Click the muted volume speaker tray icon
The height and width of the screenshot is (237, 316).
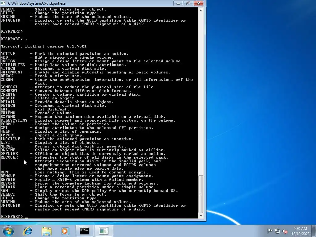pyautogui.click(x=285, y=231)
